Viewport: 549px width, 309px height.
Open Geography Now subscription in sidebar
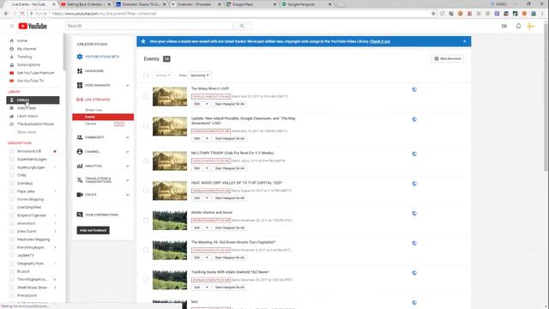coord(31,264)
